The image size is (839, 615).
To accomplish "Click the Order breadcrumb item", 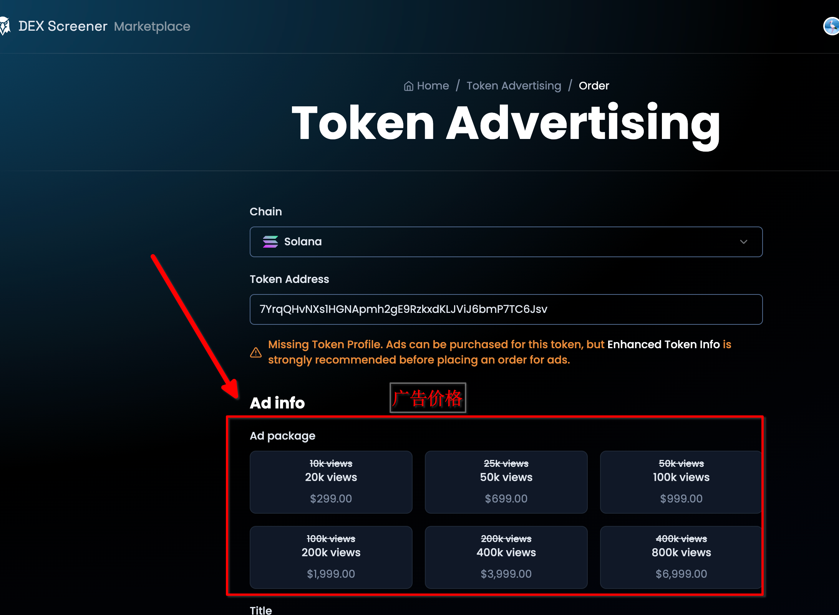I will tap(594, 86).
